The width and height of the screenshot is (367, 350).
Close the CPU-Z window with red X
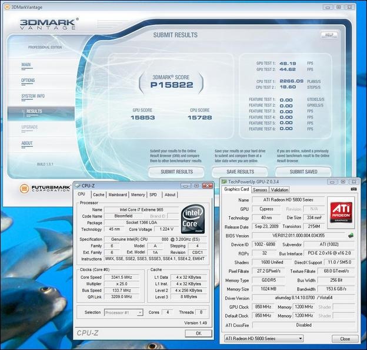tap(208, 186)
